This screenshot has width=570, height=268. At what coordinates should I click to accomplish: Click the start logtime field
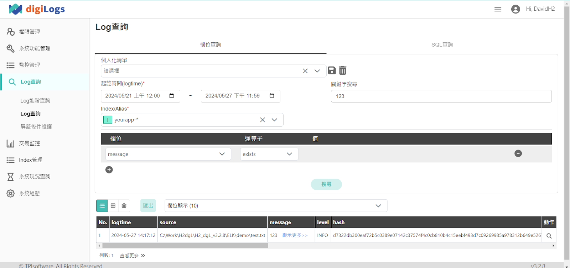[140, 96]
